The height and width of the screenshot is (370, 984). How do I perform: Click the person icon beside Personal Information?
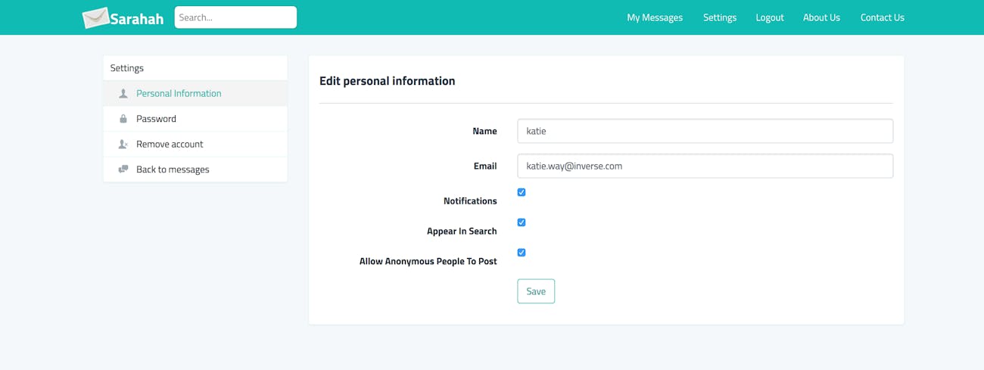123,94
